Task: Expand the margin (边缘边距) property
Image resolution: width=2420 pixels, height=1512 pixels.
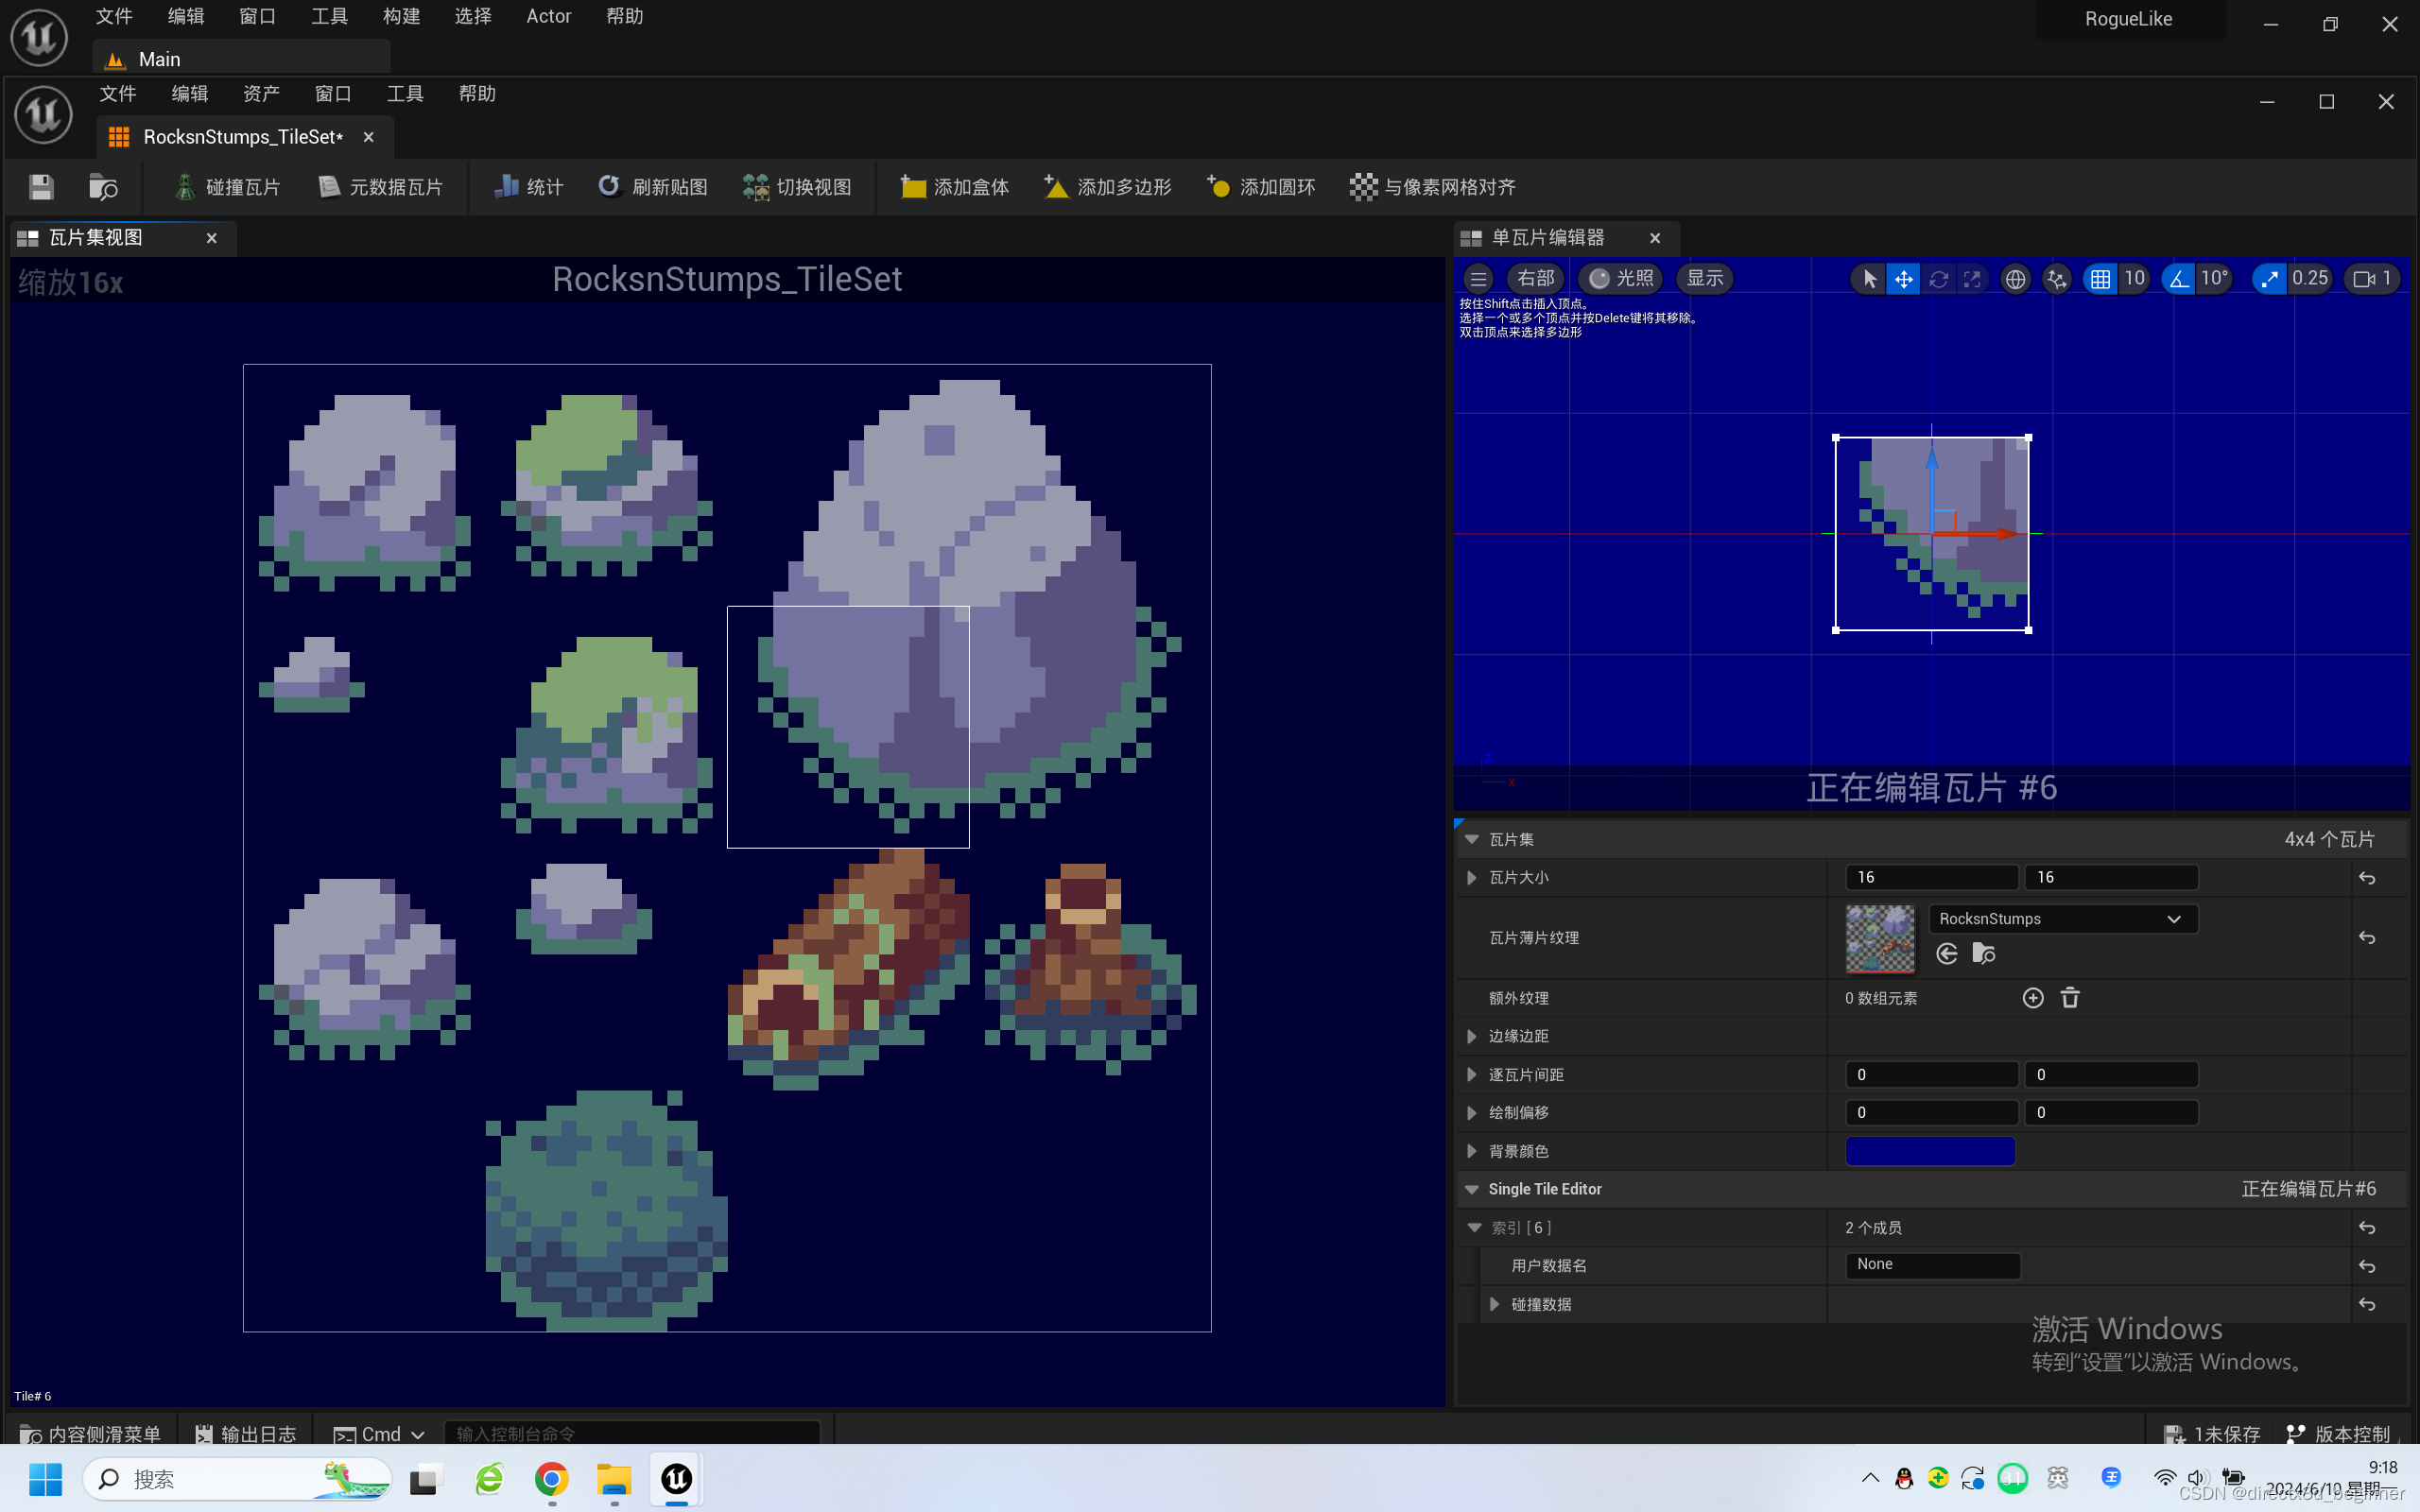Action: [1472, 1036]
